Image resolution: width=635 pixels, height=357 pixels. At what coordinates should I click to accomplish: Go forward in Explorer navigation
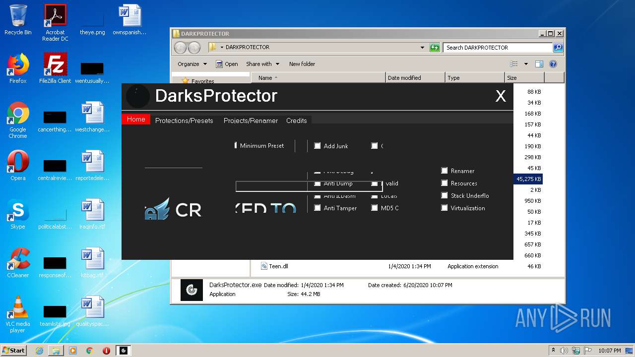point(194,48)
